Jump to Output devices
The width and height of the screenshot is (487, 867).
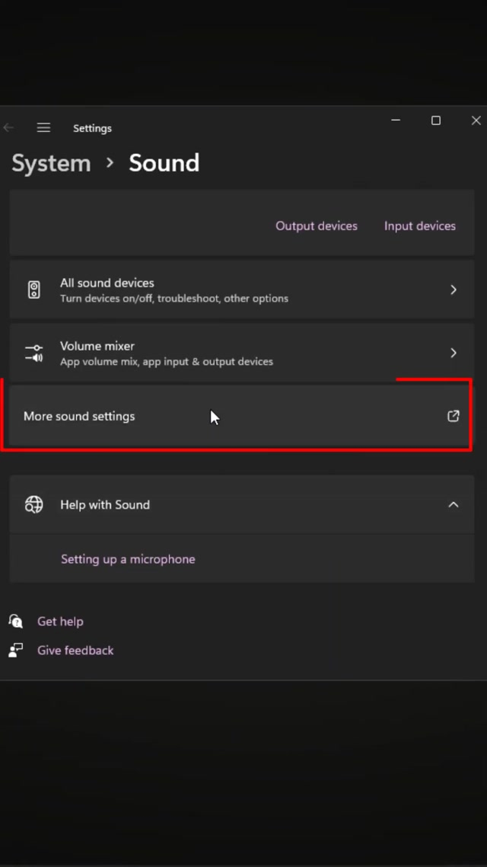coord(316,226)
